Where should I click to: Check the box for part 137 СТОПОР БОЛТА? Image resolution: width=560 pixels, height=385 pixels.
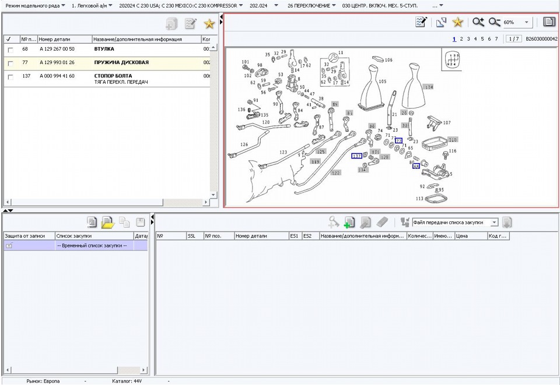pos(10,77)
